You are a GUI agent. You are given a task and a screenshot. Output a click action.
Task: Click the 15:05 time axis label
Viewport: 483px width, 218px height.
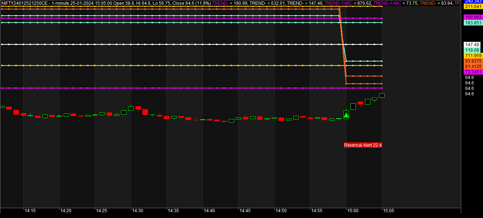388,211
